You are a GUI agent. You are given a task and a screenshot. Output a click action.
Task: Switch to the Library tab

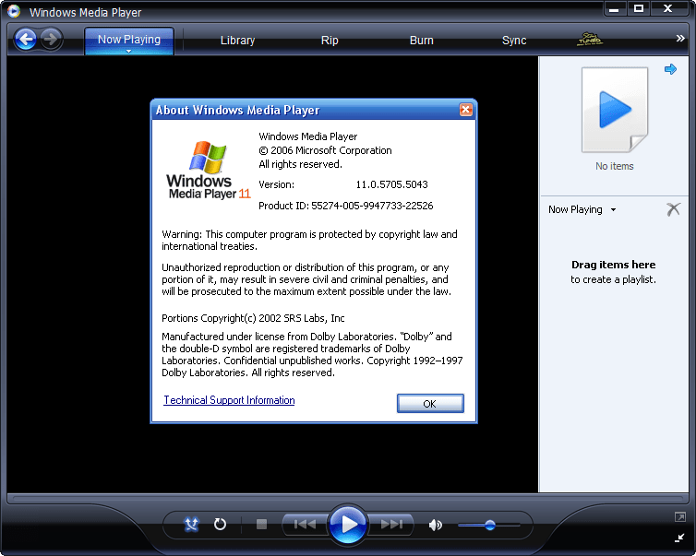237,41
